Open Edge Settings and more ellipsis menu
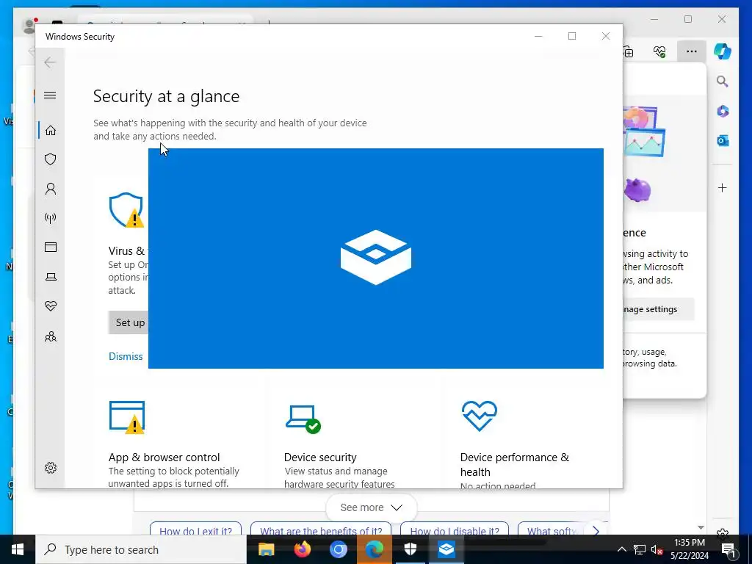752x564 pixels. coord(691,51)
